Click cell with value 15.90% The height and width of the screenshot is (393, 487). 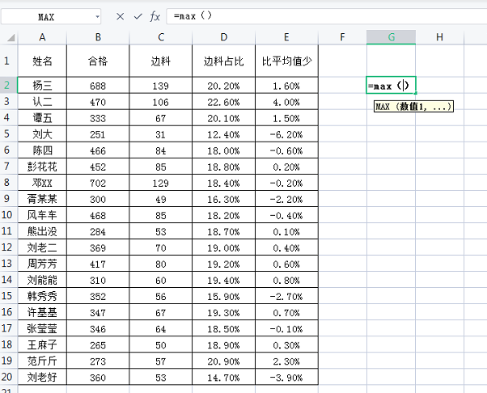pyautogui.click(x=223, y=297)
